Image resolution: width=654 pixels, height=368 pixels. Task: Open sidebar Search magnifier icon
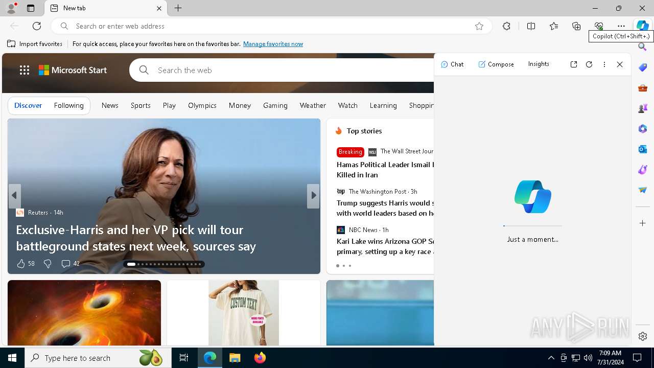[x=643, y=47]
